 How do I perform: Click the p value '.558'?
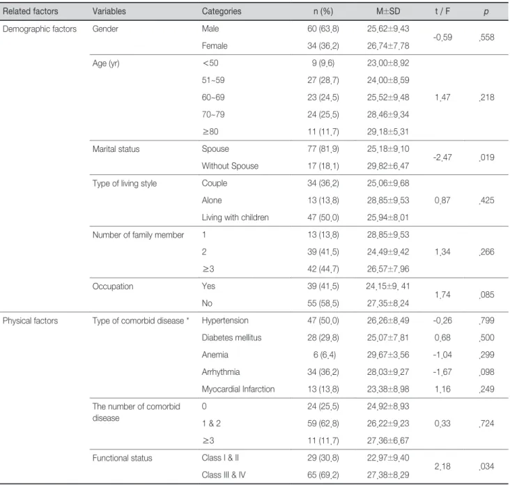(x=486, y=38)
